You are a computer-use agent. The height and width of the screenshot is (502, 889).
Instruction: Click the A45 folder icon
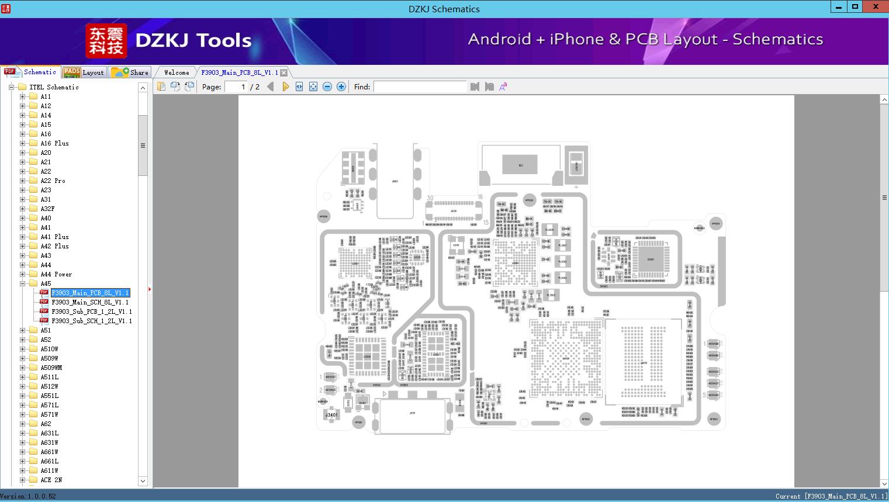tap(34, 283)
